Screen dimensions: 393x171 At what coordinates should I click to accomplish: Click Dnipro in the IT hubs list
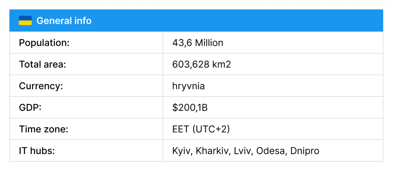(x=305, y=151)
